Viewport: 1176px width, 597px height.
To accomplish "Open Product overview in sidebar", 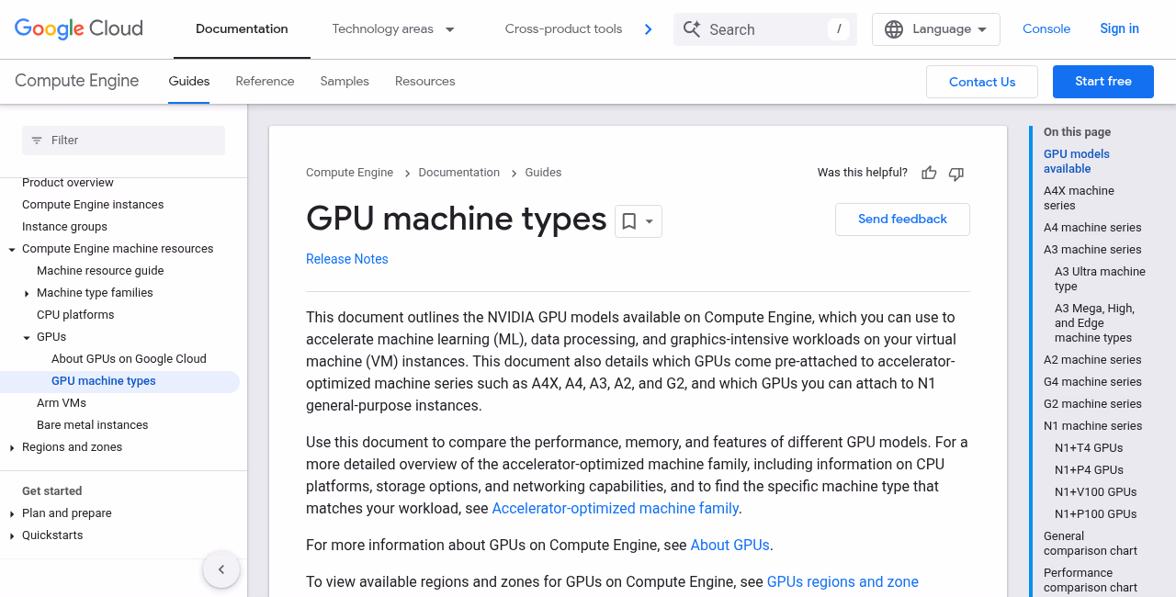I will click(68, 183).
